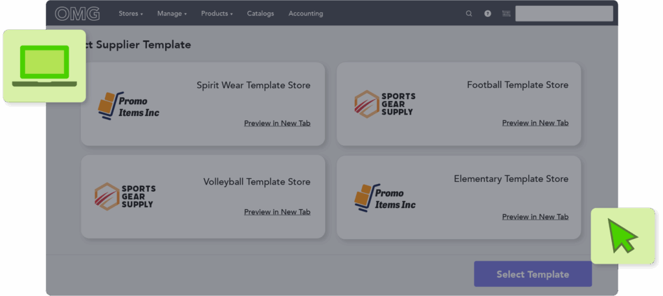
Task: Select the Volleyball Template Store title
Action: 256,182
